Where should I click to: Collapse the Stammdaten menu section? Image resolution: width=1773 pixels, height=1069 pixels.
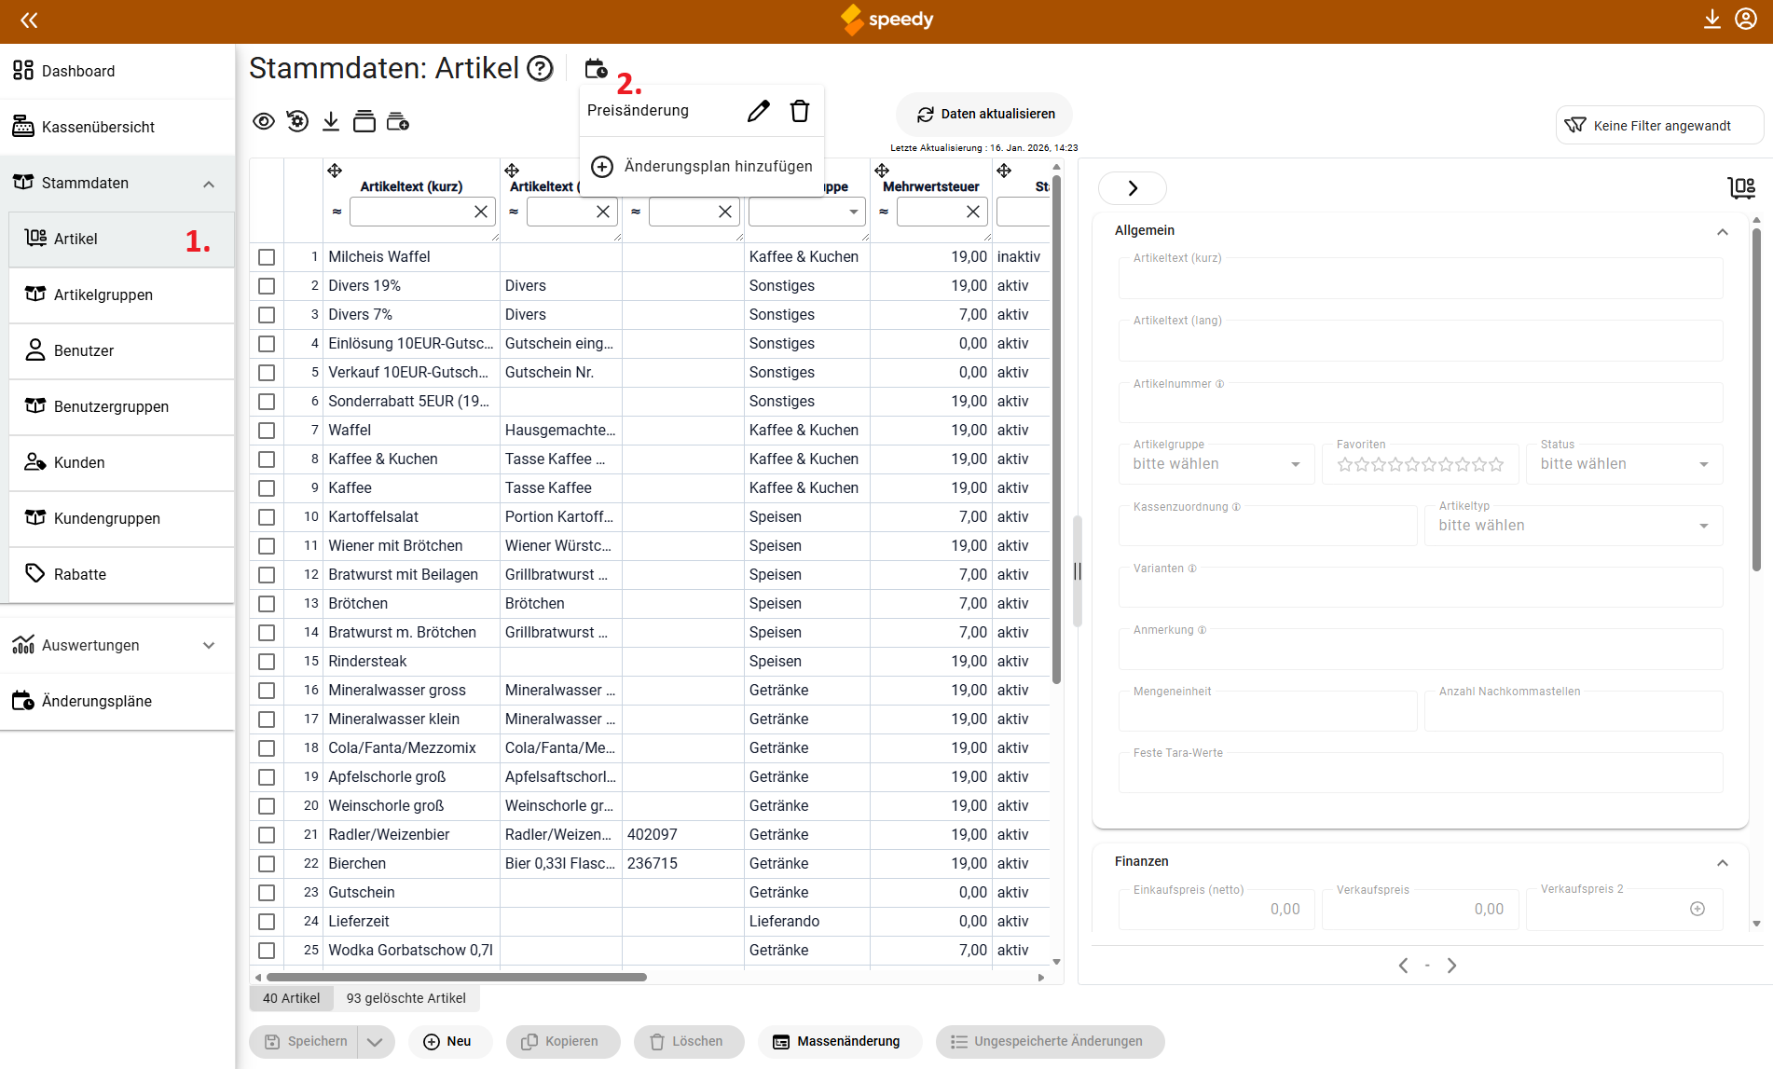209,184
